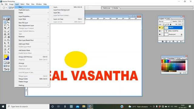Switch to the Paths tab

click(x=168, y=19)
